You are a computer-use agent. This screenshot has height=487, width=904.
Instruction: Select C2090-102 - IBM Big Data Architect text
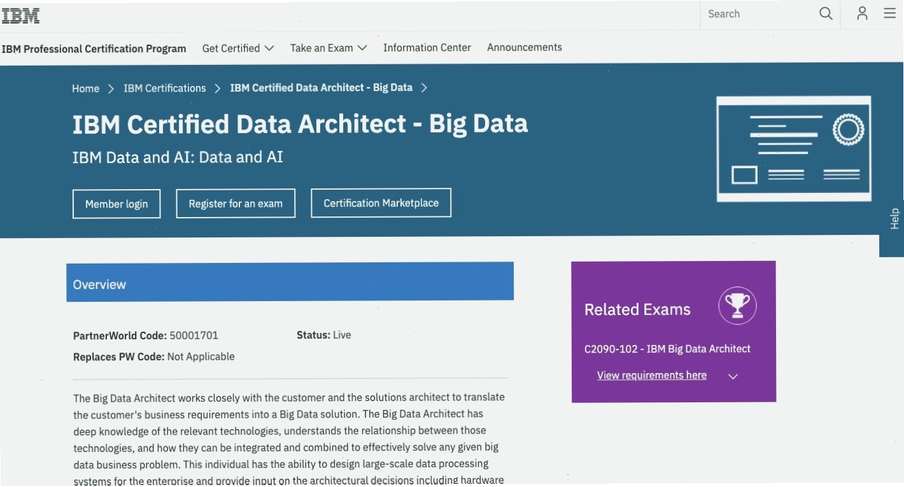coord(667,349)
